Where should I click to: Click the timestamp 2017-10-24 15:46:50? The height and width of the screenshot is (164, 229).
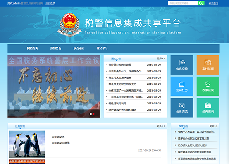[x=150, y=150]
